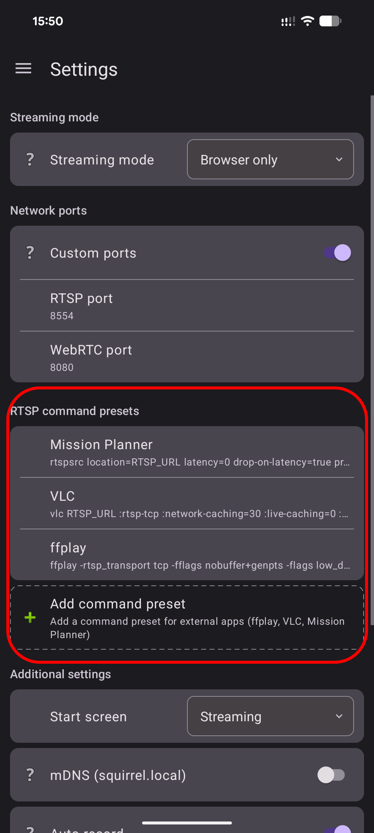374x833 pixels.
Task: Click the mDNS help question mark
Action: click(30, 775)
